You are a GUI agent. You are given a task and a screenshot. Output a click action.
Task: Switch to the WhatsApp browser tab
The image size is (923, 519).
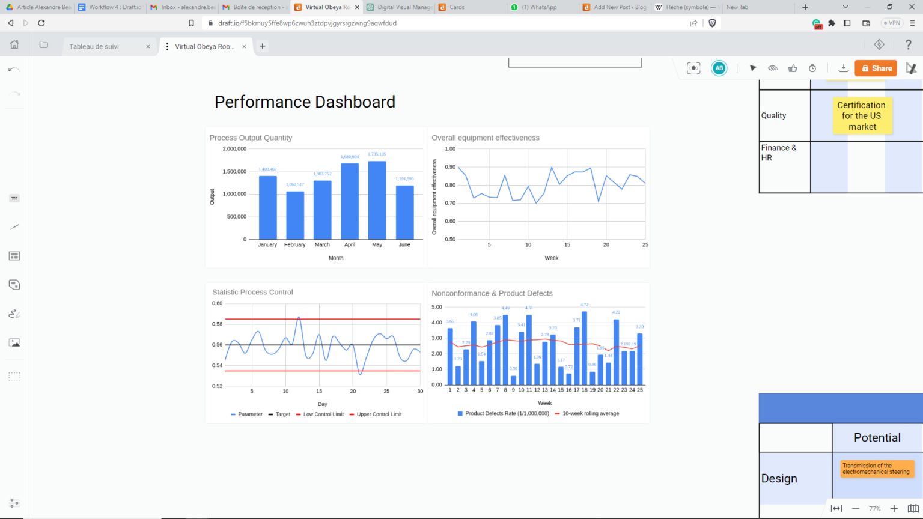click(541, 7)
